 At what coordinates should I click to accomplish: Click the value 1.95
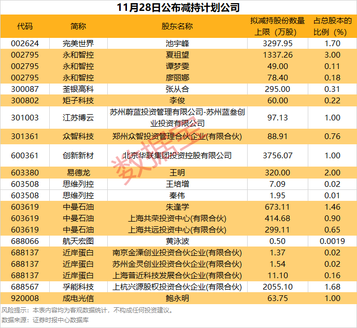coord(277,195)
